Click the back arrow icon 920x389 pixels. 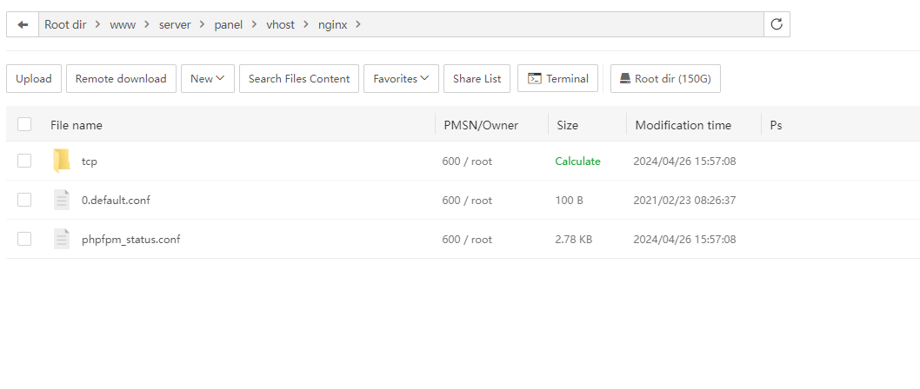coord(23,24)
